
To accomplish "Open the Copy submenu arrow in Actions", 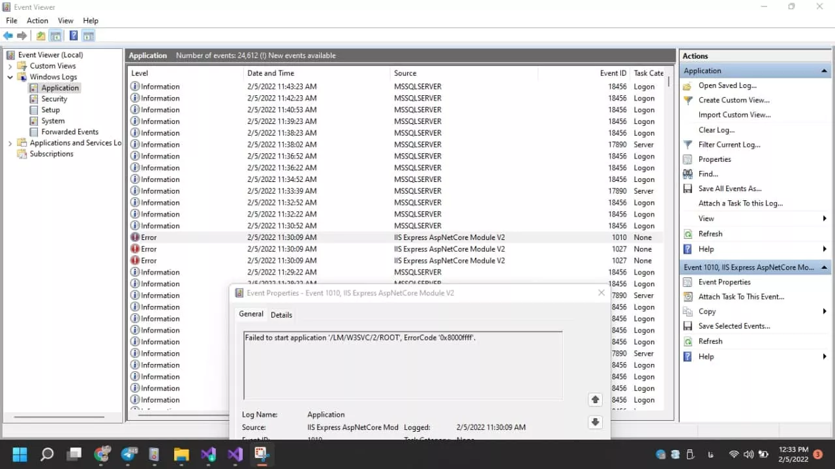I will pos(825,312).
